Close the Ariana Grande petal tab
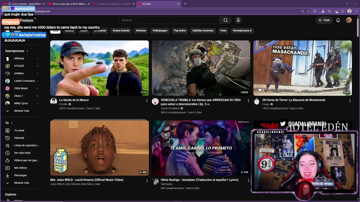360x202 pixels. point(44,4)
